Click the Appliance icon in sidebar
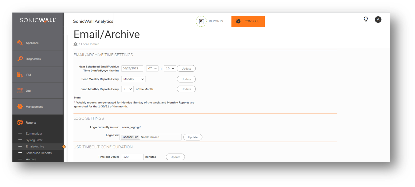 (20, 43)
